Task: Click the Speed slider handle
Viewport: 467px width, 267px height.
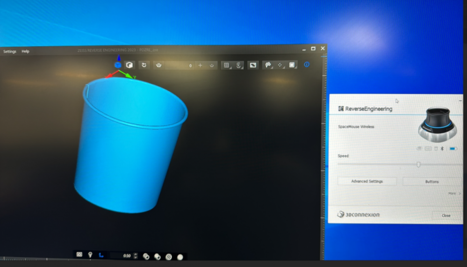Action: tap(418, 164)
